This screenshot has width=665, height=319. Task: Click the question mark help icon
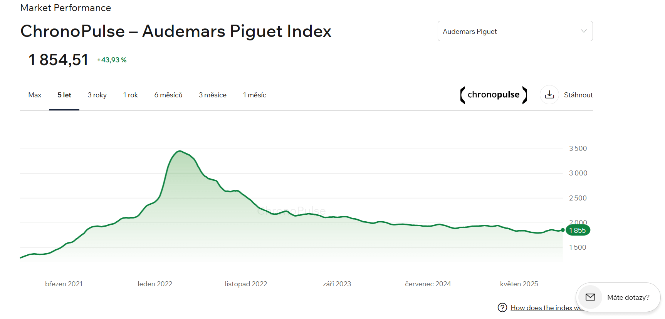coord(502,307)
